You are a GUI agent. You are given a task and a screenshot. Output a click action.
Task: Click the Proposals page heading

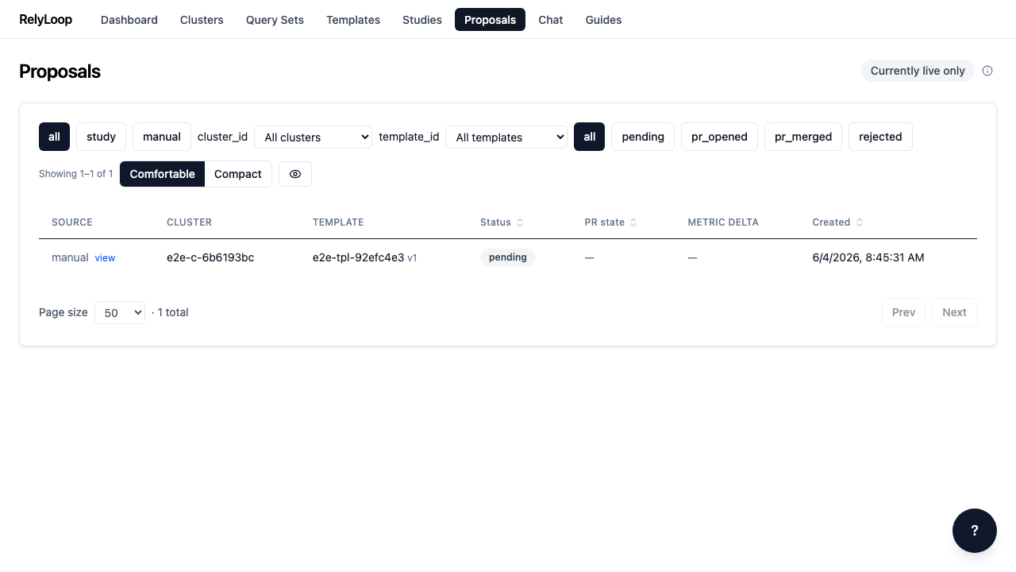(x=60, y=71)
